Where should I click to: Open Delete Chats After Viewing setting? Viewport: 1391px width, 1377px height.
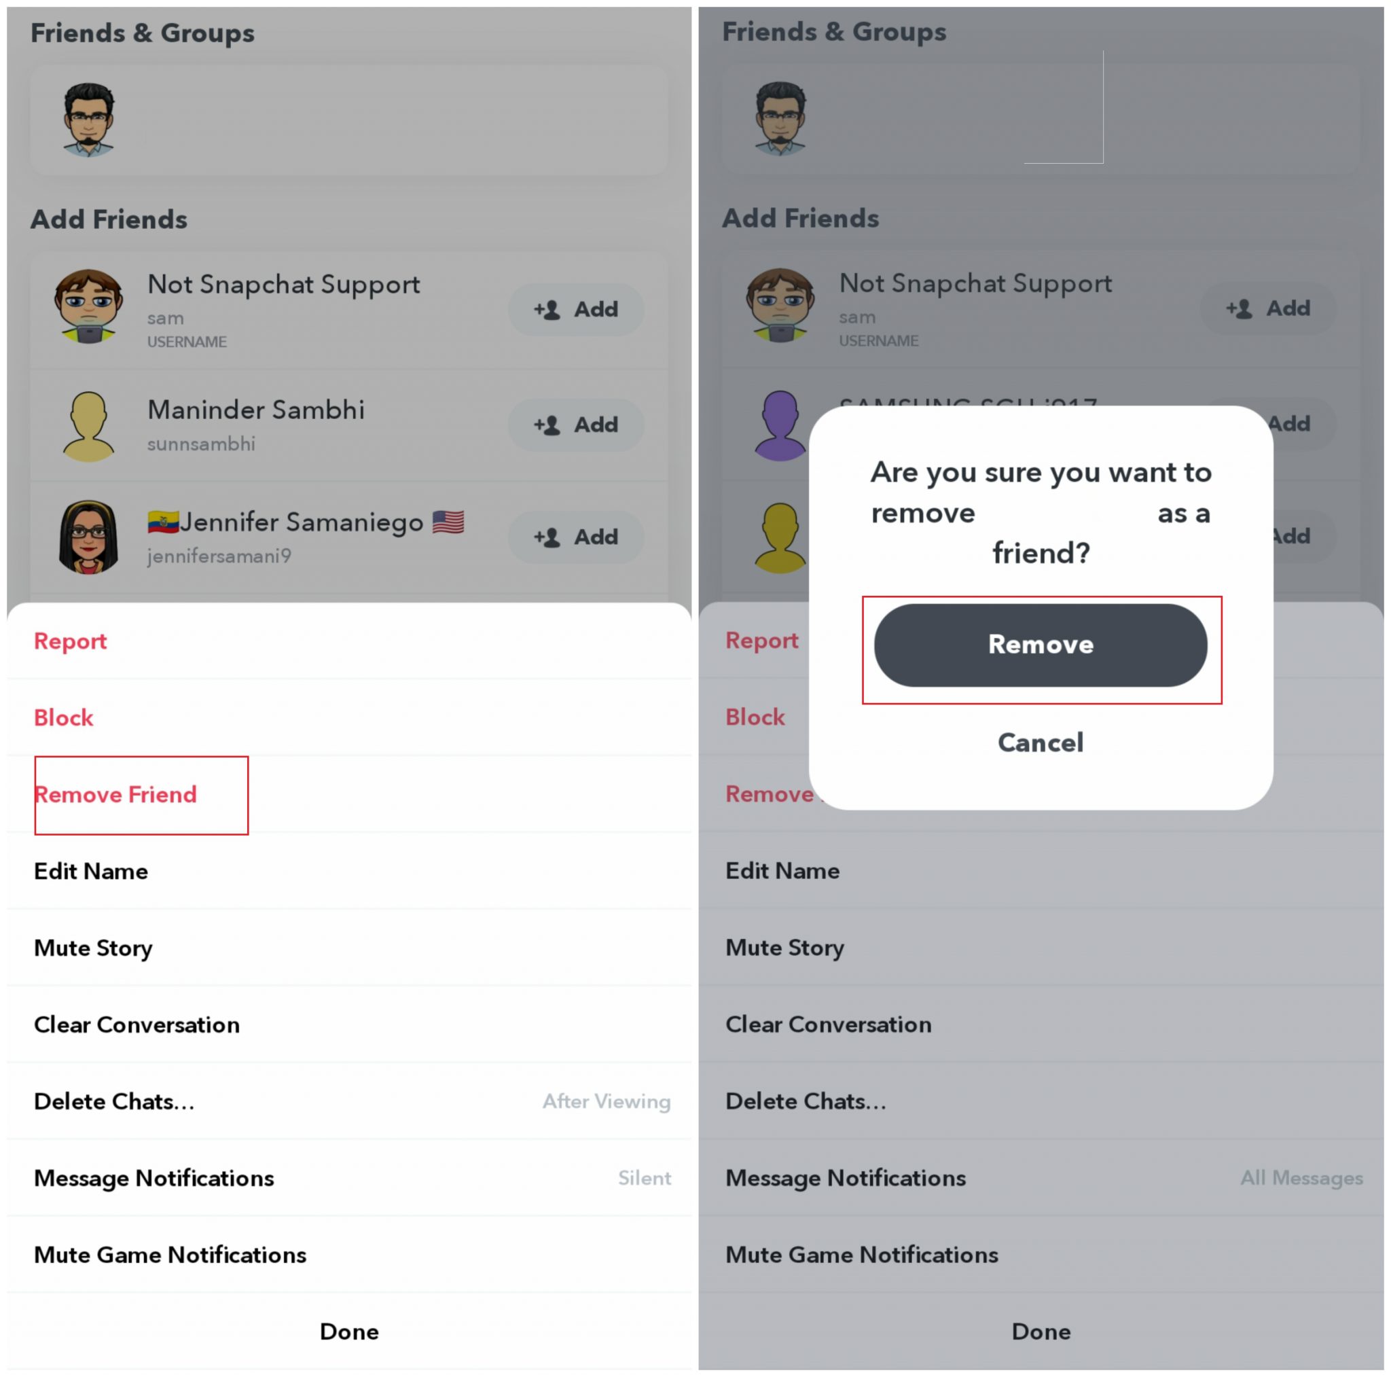349,1101
